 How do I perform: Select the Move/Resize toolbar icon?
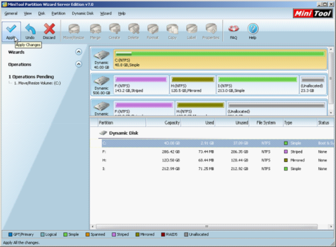[74, 29]
